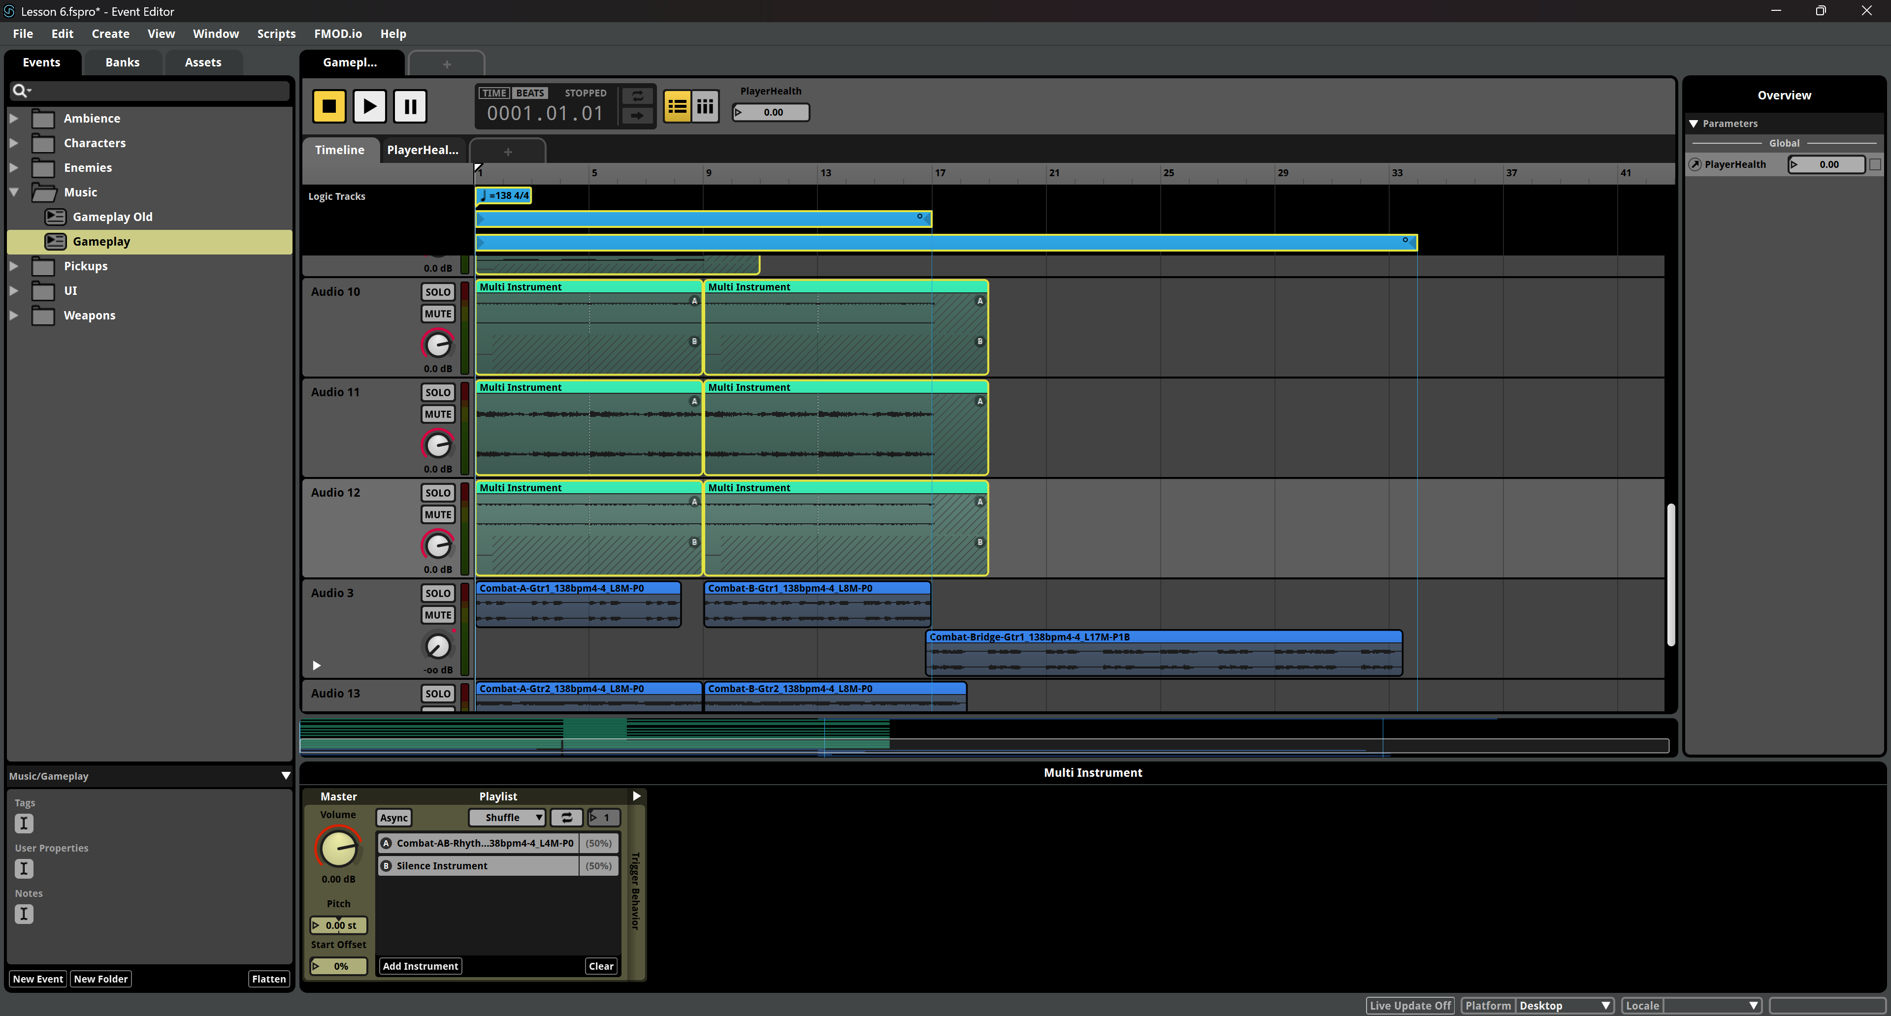The height and width of the screenshot is (1016, 1891).
Task: Expand the Ambience folder
Action: [x=14, y=118]
